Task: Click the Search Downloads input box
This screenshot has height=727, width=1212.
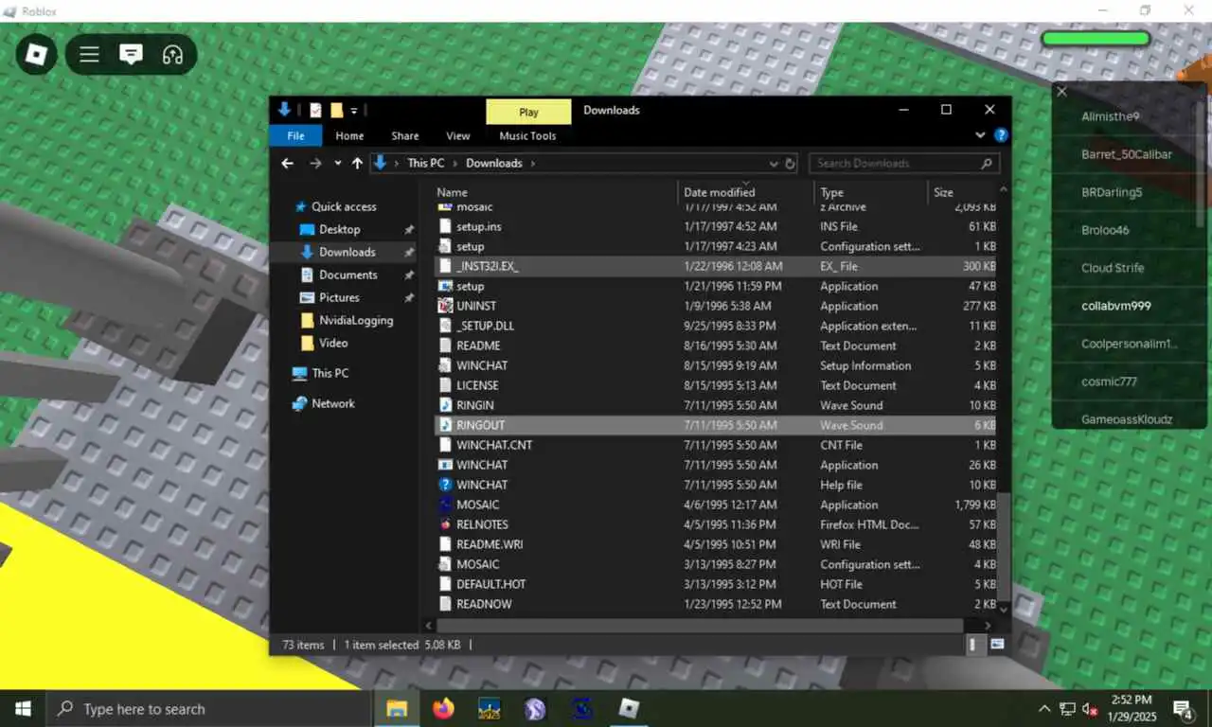Action: click(x=904, y=163)
